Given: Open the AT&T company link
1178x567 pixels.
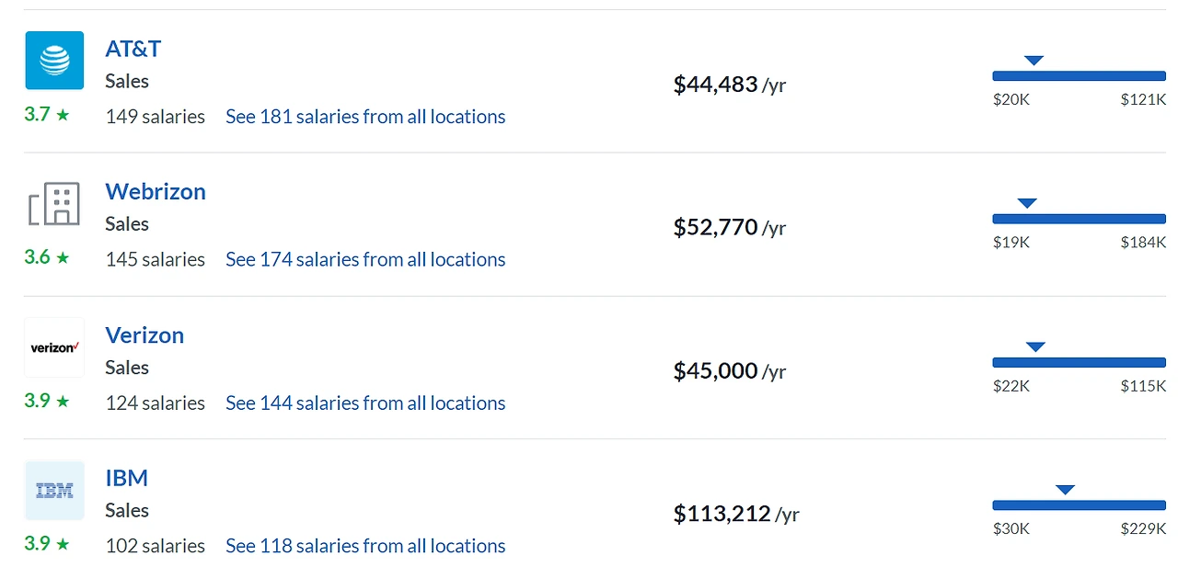Looking at the screenshot, I should click(133, 49).
